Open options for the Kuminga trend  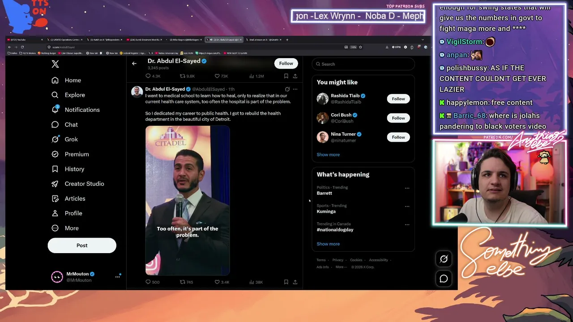pos(407,207)
